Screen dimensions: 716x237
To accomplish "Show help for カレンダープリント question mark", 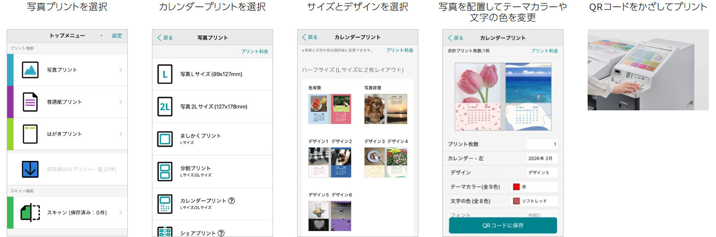I will coord(231,201).
